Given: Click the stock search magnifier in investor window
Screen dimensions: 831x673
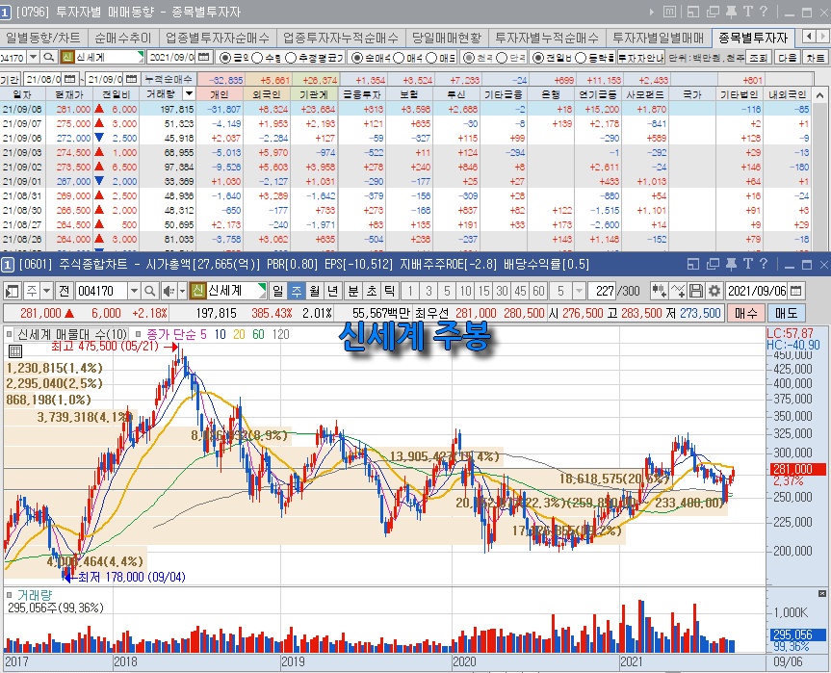Looking at the screenshot, I should pyautogui.click(x=49, y=57).
